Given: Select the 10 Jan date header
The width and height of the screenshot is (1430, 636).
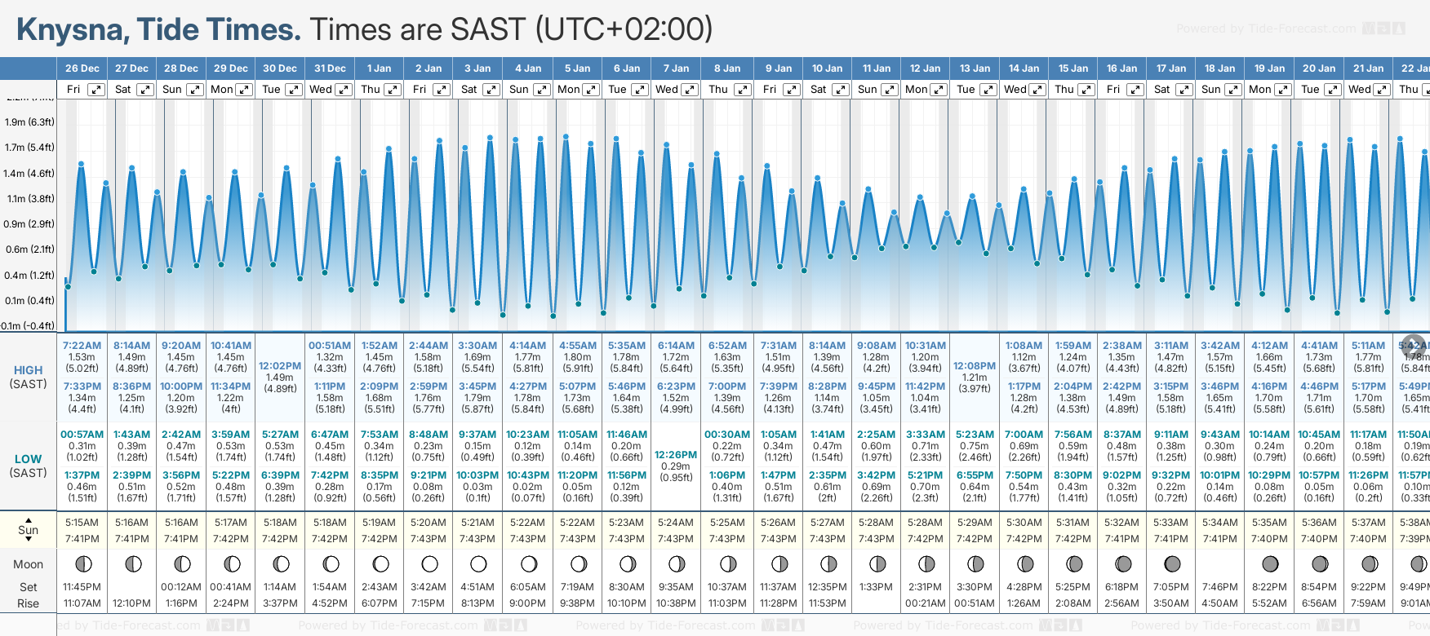Looking at the screenshot, I should pyautogui.click(x=827, y=68).
